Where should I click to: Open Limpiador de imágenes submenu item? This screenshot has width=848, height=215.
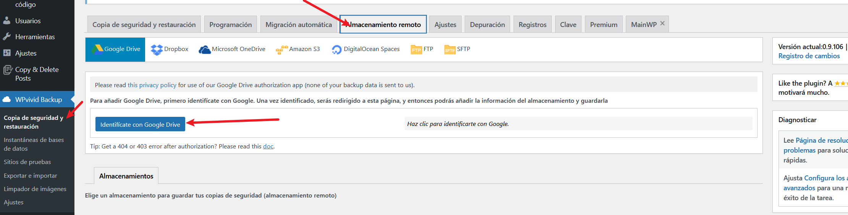coord(35,189)
